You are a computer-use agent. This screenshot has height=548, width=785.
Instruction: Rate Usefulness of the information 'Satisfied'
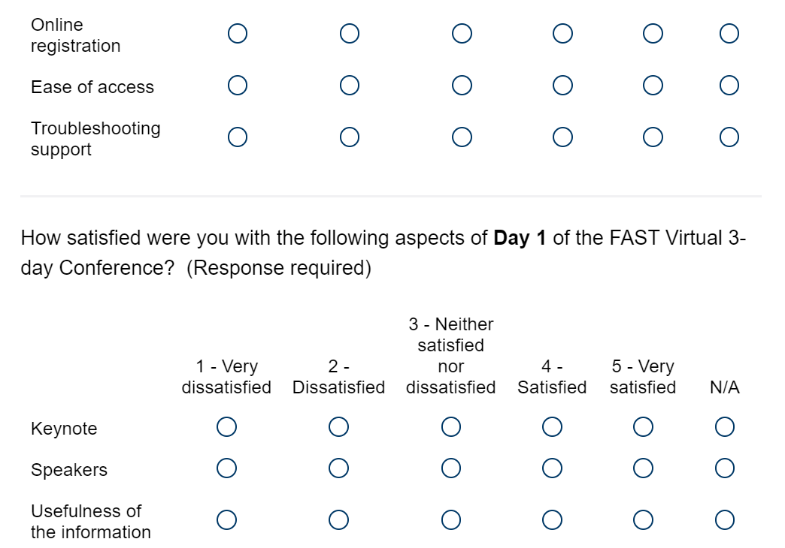coord(552,519)
